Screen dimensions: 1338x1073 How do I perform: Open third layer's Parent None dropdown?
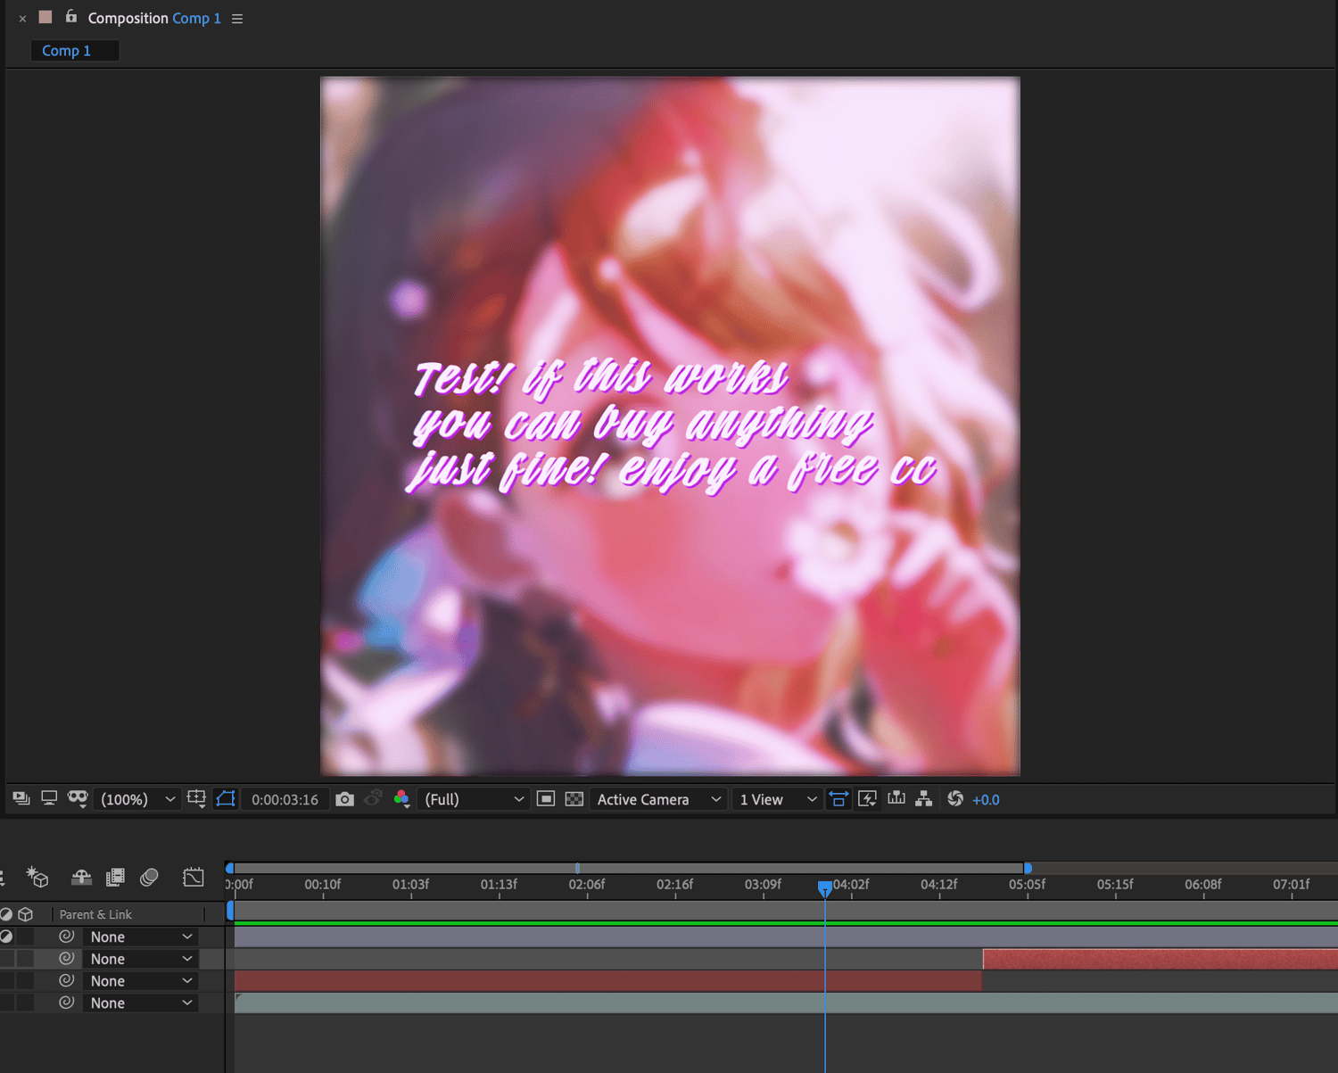[x=140, y=980]
